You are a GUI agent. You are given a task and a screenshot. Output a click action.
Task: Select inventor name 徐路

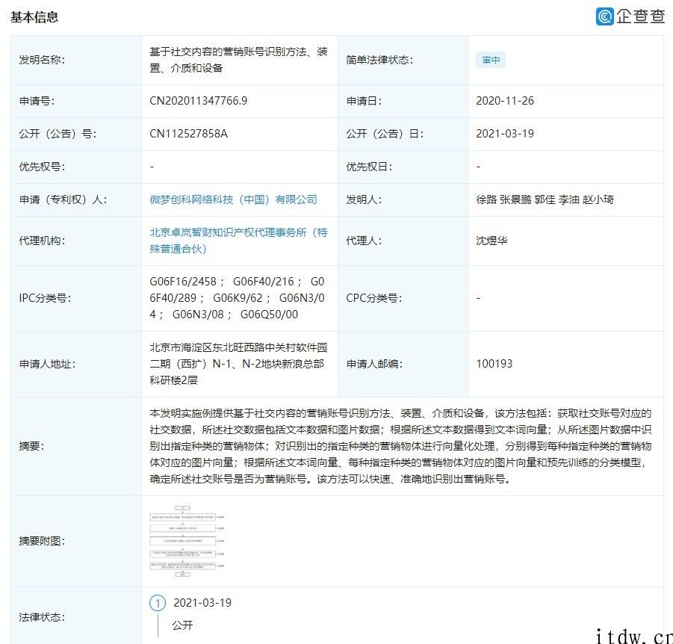486,199
